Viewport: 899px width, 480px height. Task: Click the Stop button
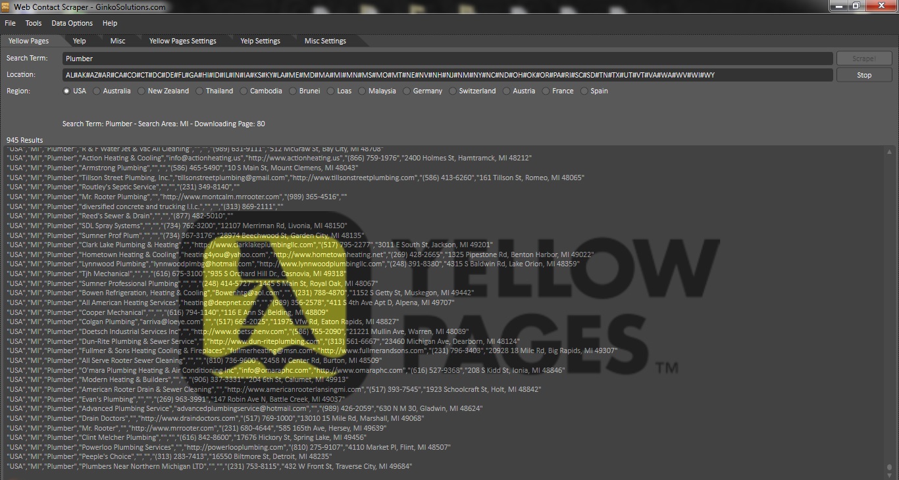(x=864, y=75)
